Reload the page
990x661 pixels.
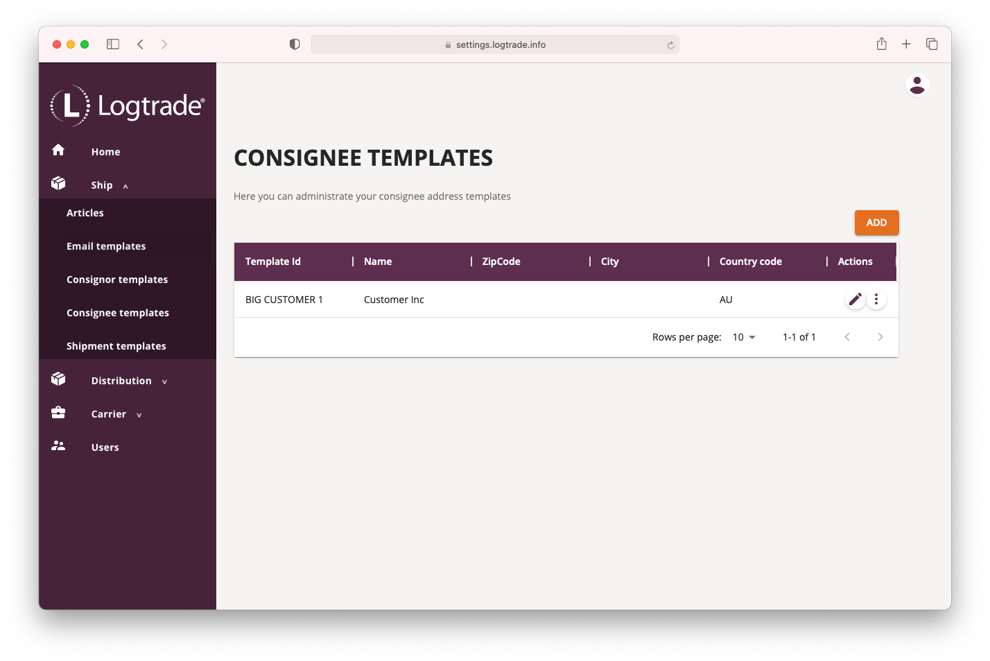coord(670,45)
